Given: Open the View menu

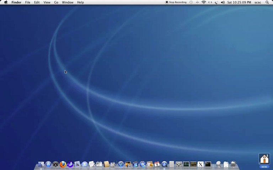Looking at the screenshot, I should 47,2.
